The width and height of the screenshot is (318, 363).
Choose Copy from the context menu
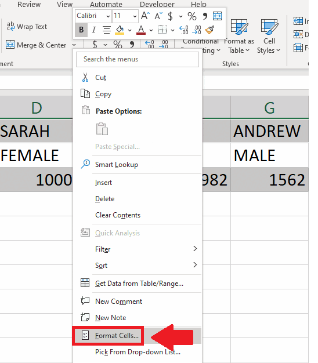[138, 94]
